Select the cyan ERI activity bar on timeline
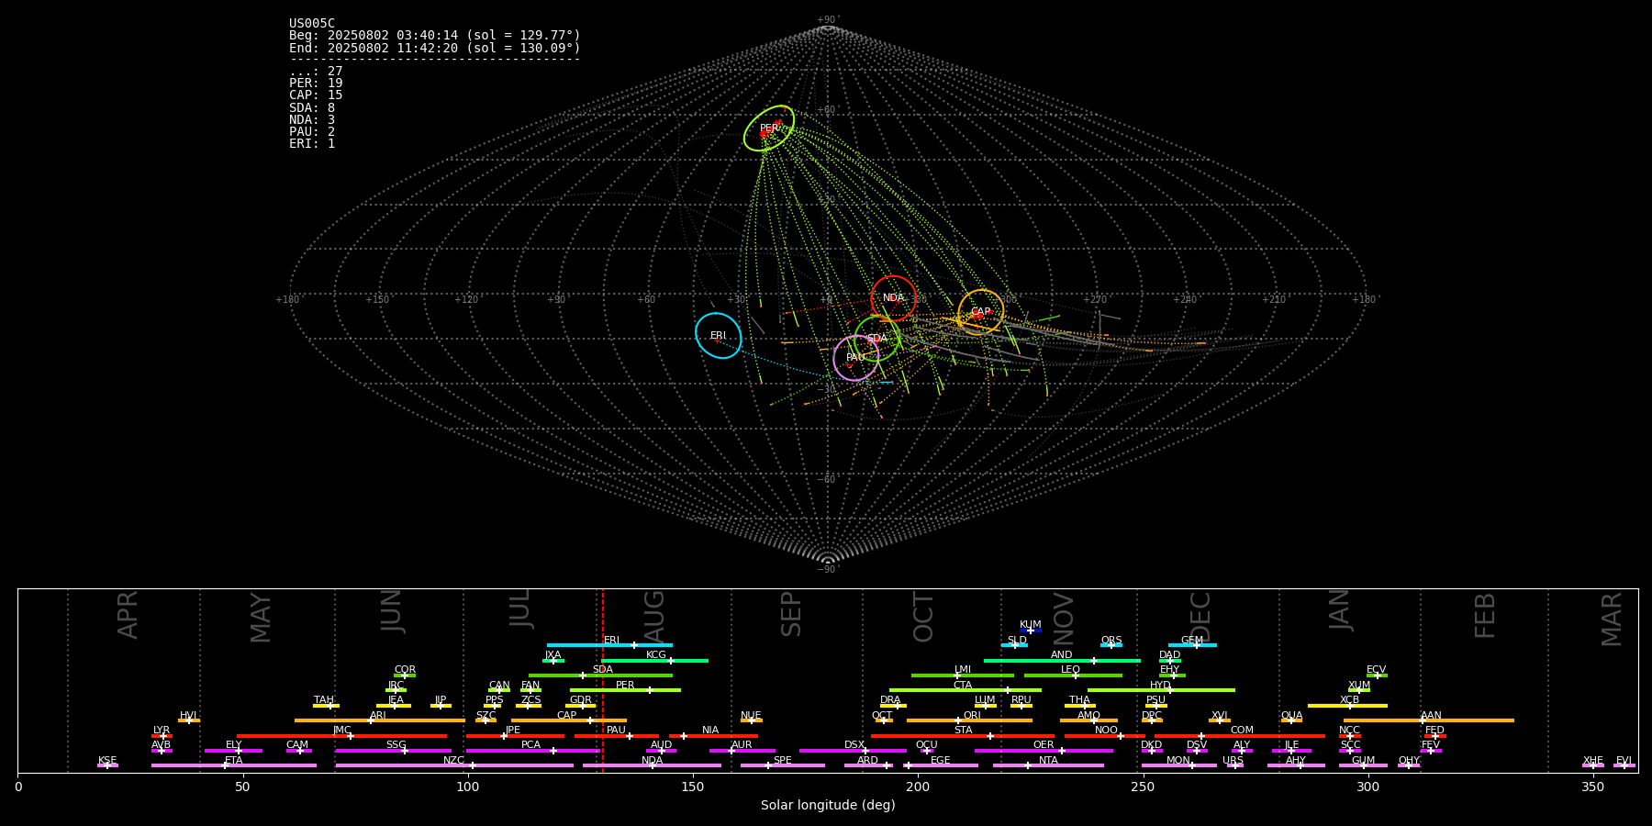Screen dimensions: 1652x826 coord(609,645)
